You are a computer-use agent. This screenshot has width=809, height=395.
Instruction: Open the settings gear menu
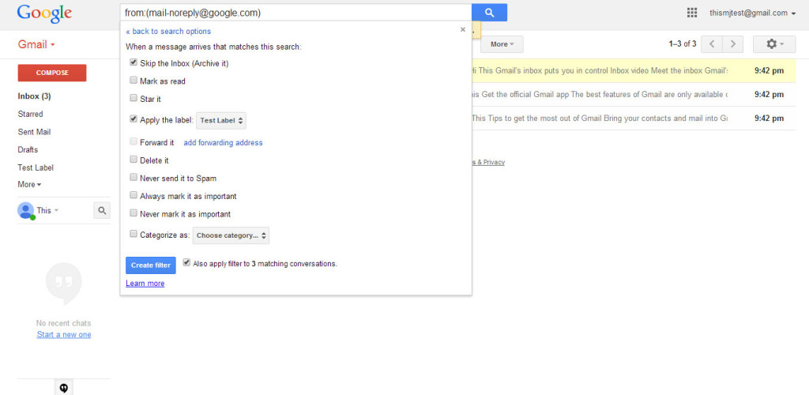[774, 44]
